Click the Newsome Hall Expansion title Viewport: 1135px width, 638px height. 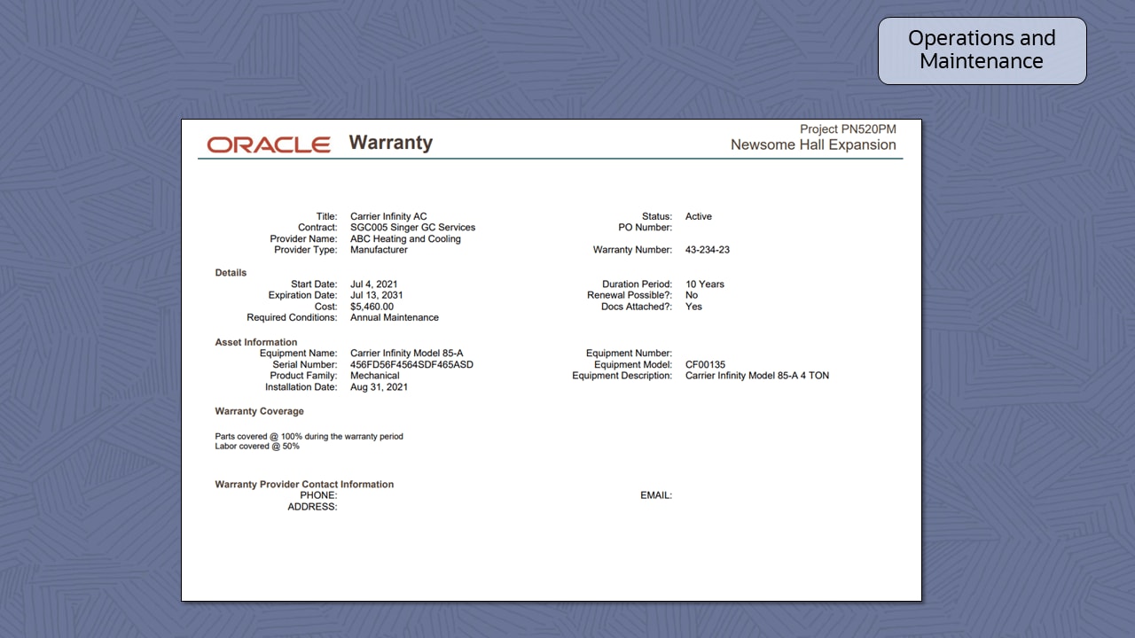click(812, 144)
